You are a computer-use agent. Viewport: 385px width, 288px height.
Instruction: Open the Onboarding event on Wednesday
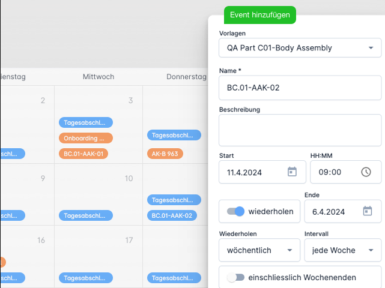click(x=85, y=138)
